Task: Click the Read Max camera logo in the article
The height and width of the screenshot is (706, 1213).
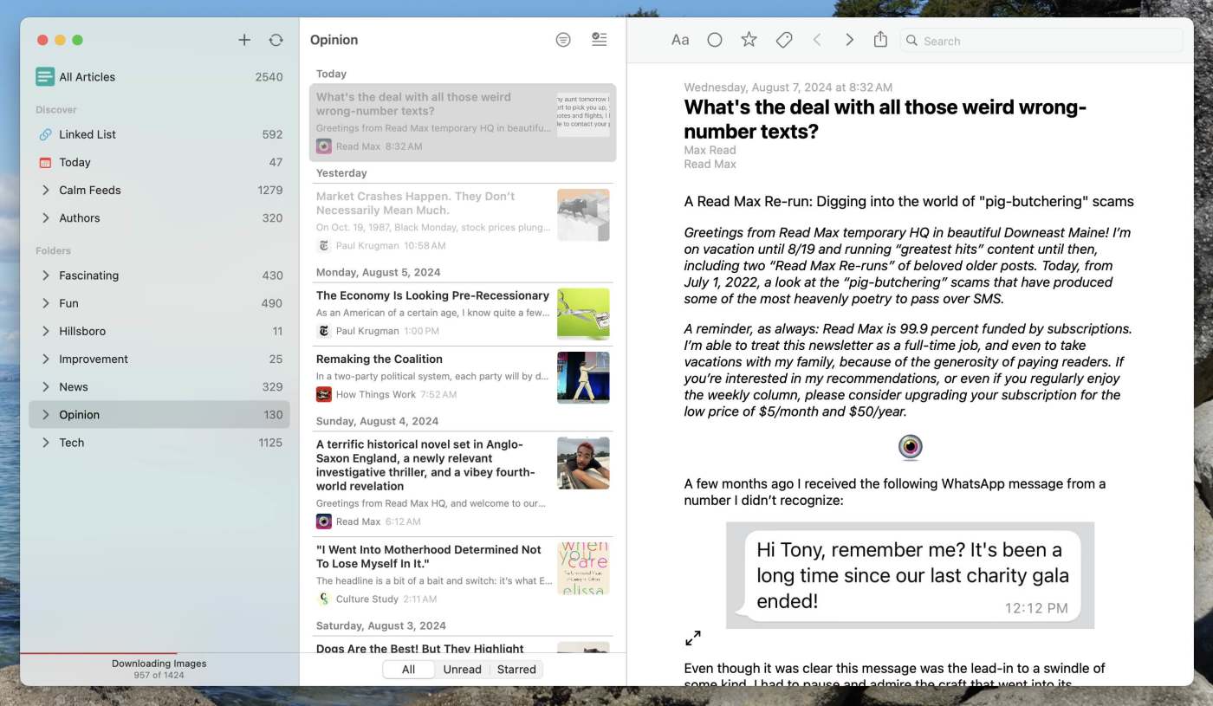Action: (x=910, y=447)
